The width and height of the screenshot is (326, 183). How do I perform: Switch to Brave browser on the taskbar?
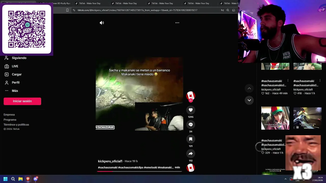click(x=28, y=179)
